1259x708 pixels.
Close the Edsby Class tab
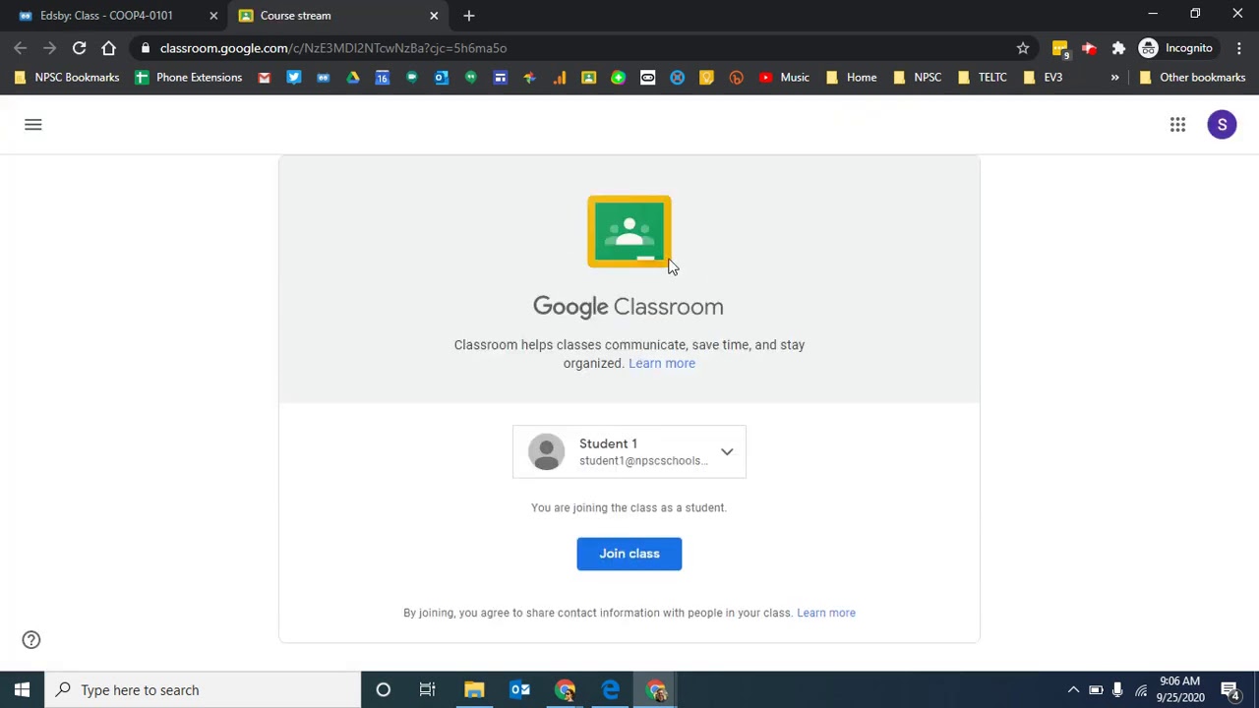(x=213, y=16)
